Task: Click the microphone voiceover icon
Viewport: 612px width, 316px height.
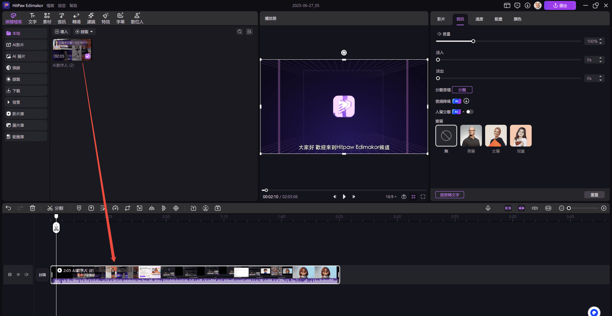Action: point(488,208)
